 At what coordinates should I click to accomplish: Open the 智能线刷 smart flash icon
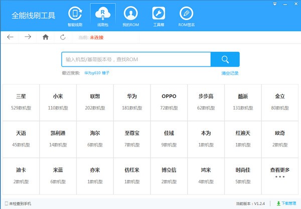tap(75, 13)
